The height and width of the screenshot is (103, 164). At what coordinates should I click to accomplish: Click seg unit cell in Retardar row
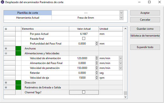111,73
